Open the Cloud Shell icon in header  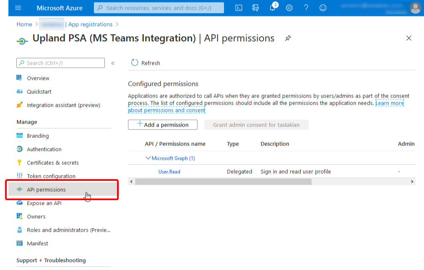[238, 8]
